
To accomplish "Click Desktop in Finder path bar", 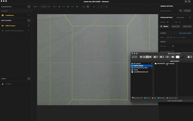I will click(x=161, y=98).
